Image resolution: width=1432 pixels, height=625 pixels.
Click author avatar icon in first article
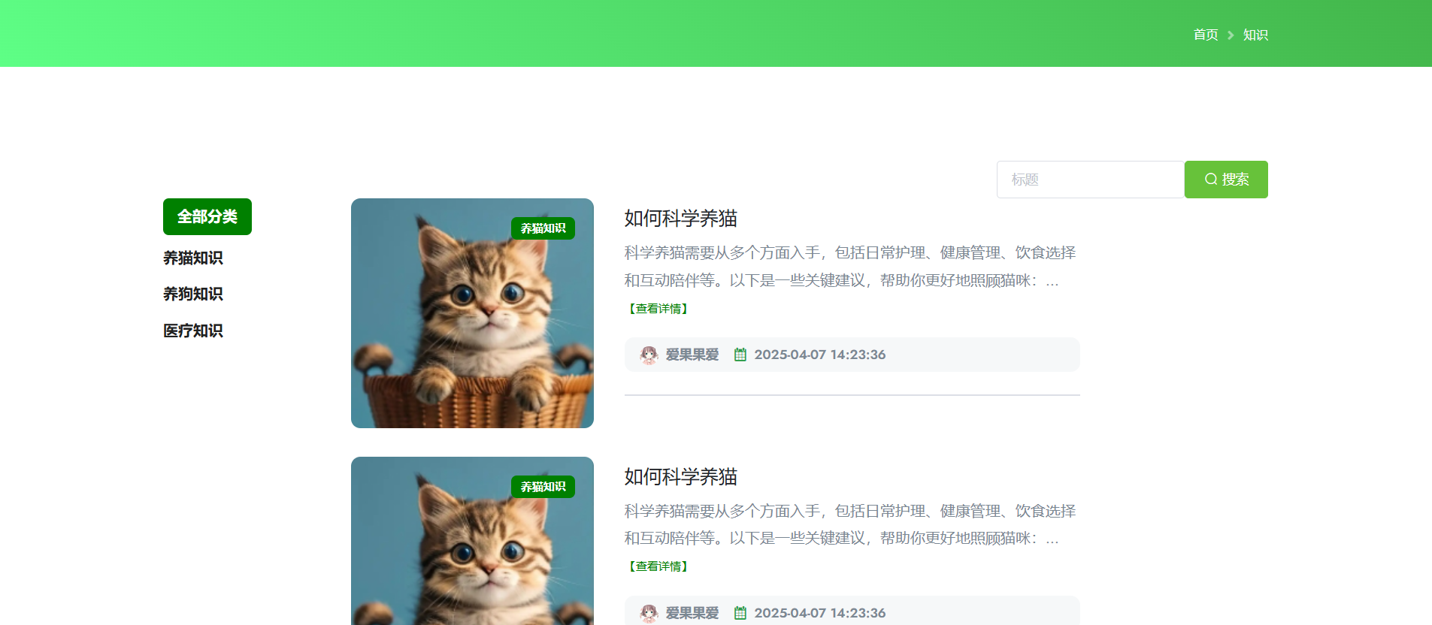point(649,355)
